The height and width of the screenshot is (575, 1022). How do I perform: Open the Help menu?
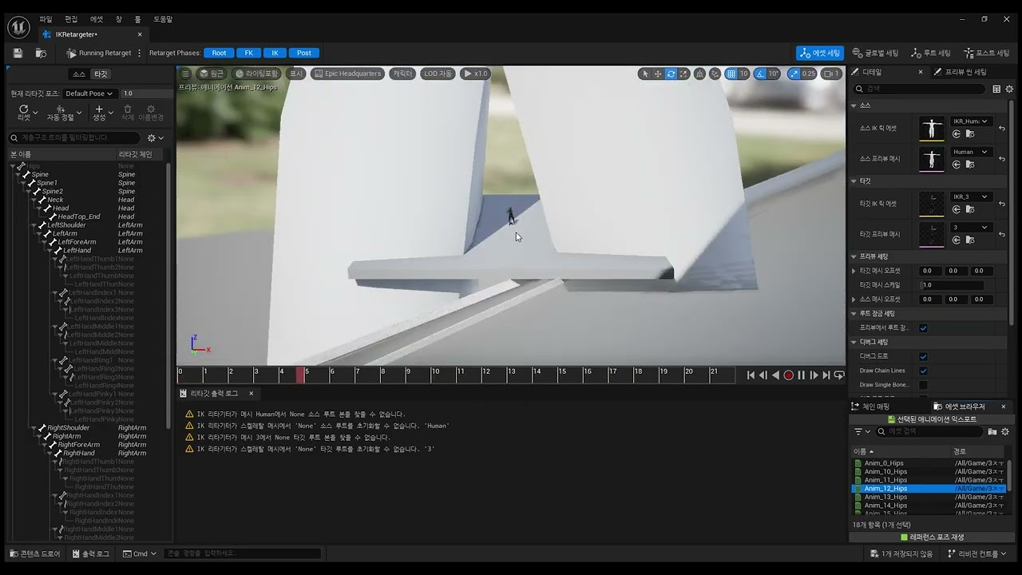(x=163, y=18)
